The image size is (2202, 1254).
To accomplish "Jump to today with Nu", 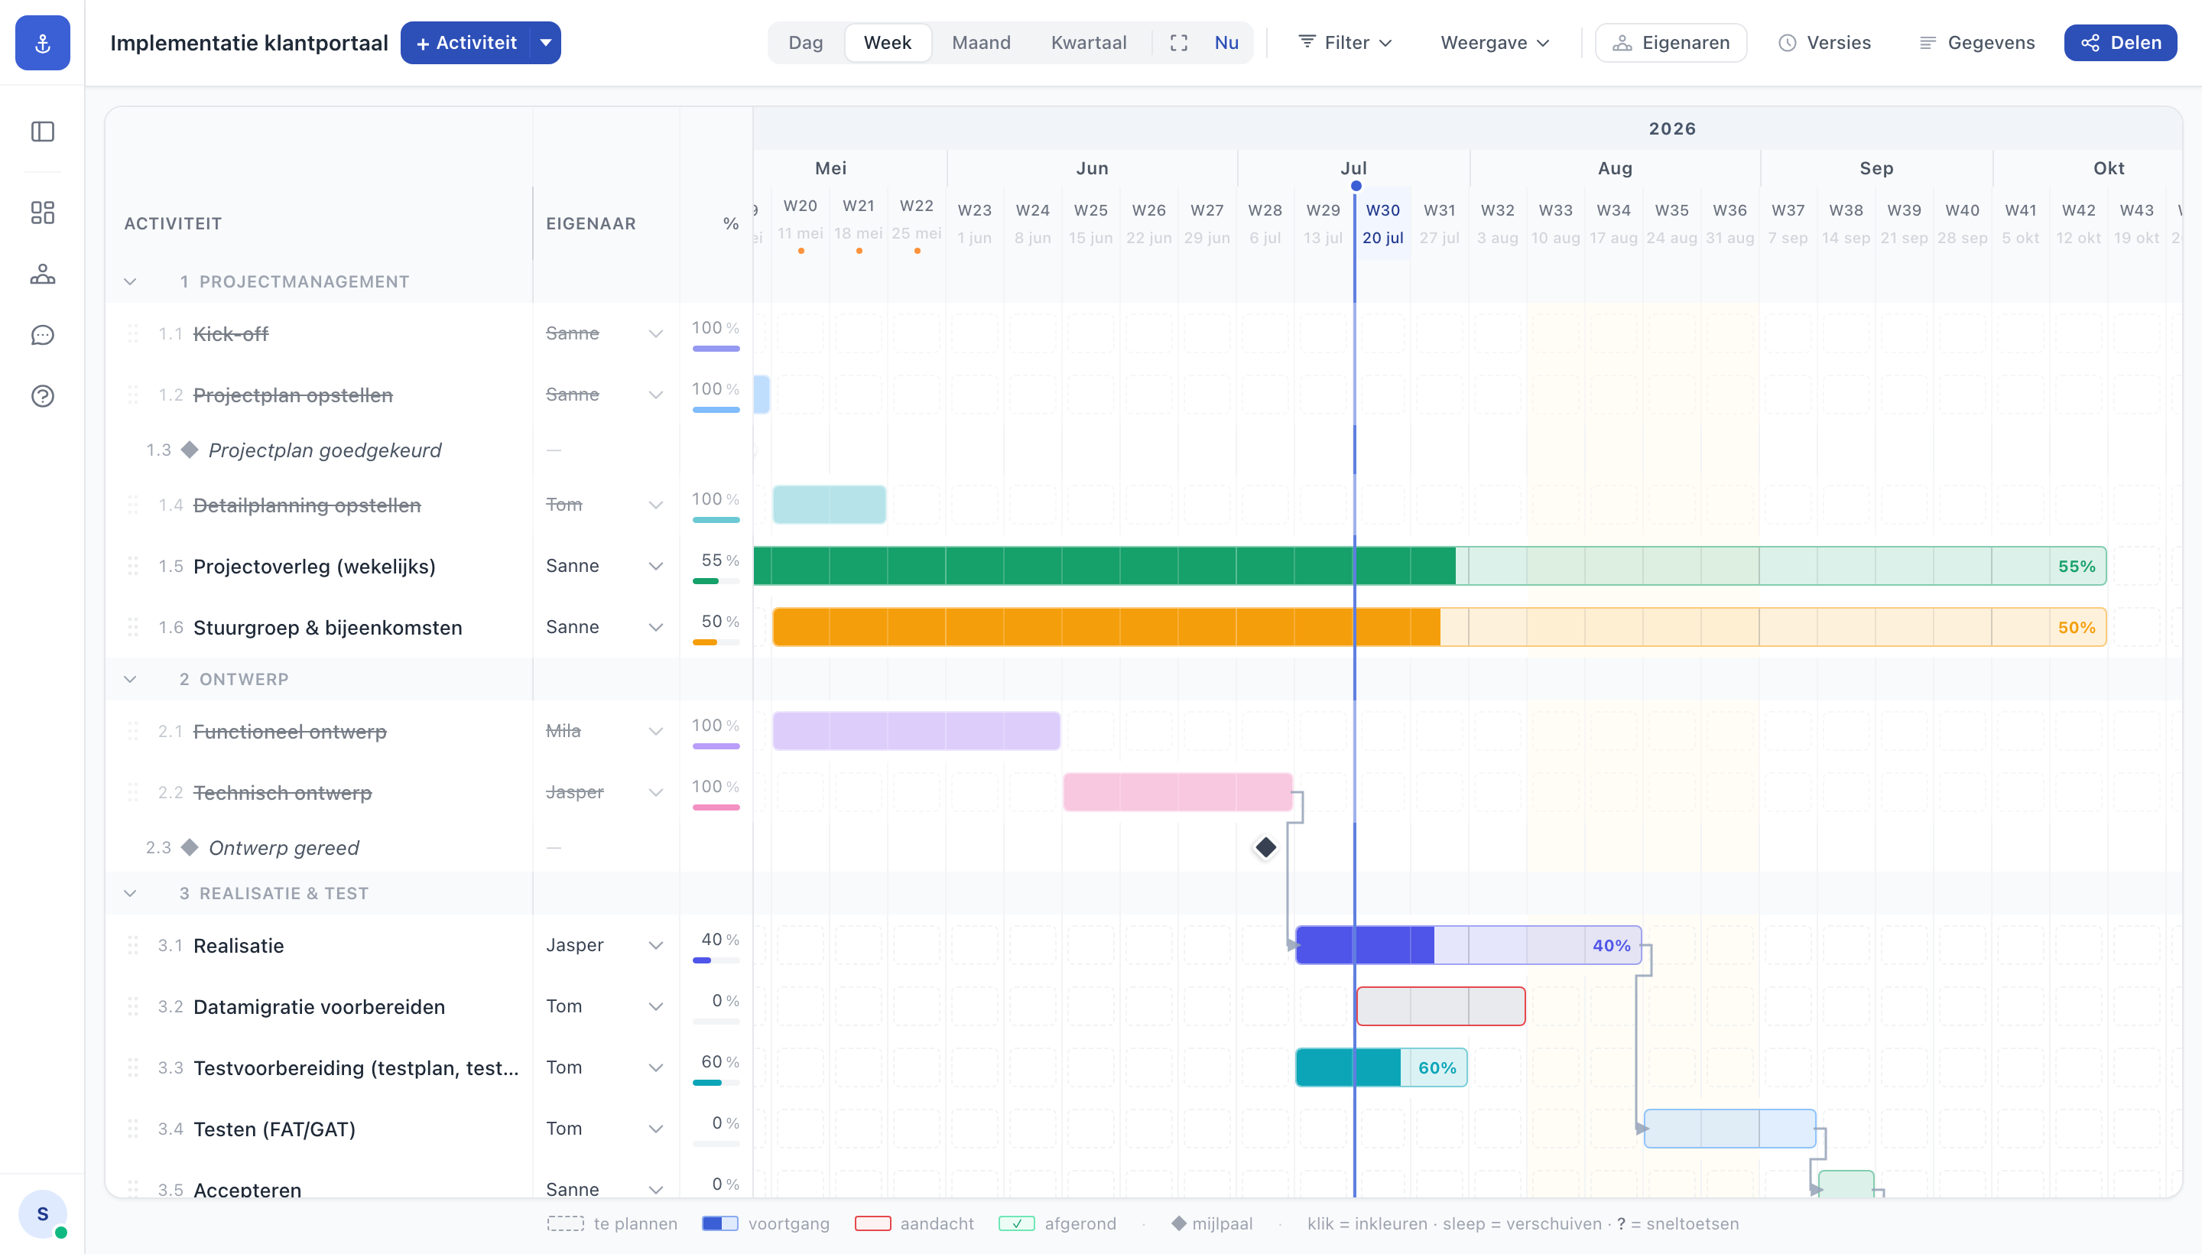I will tap(1226, 42).
